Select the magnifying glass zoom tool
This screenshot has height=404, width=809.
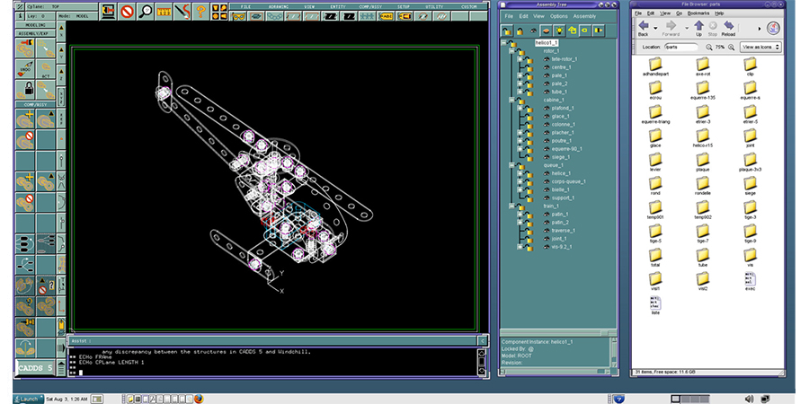point(146,12)
